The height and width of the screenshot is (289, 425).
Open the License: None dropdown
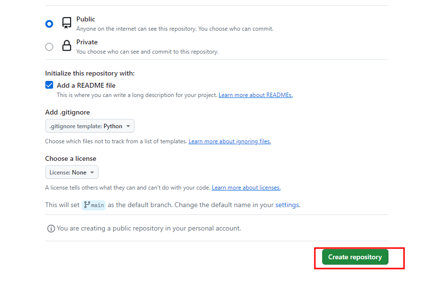72,173
